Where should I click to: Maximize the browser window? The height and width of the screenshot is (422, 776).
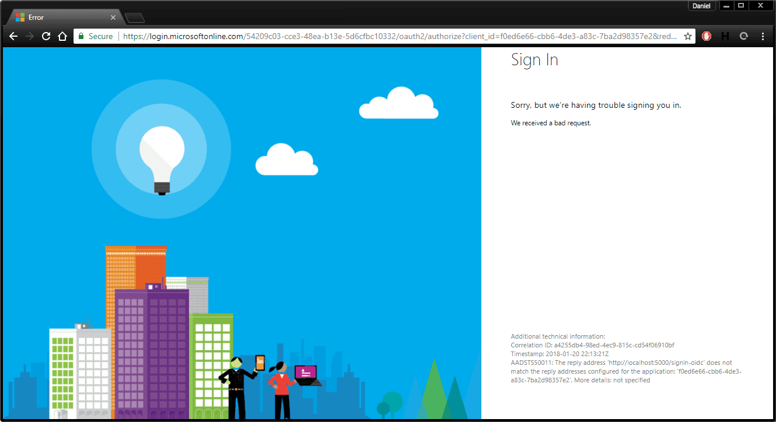point(741,6)
